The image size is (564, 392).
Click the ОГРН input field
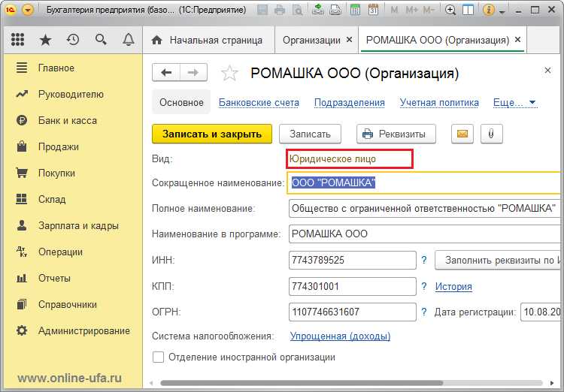click(x=353, y=312)
